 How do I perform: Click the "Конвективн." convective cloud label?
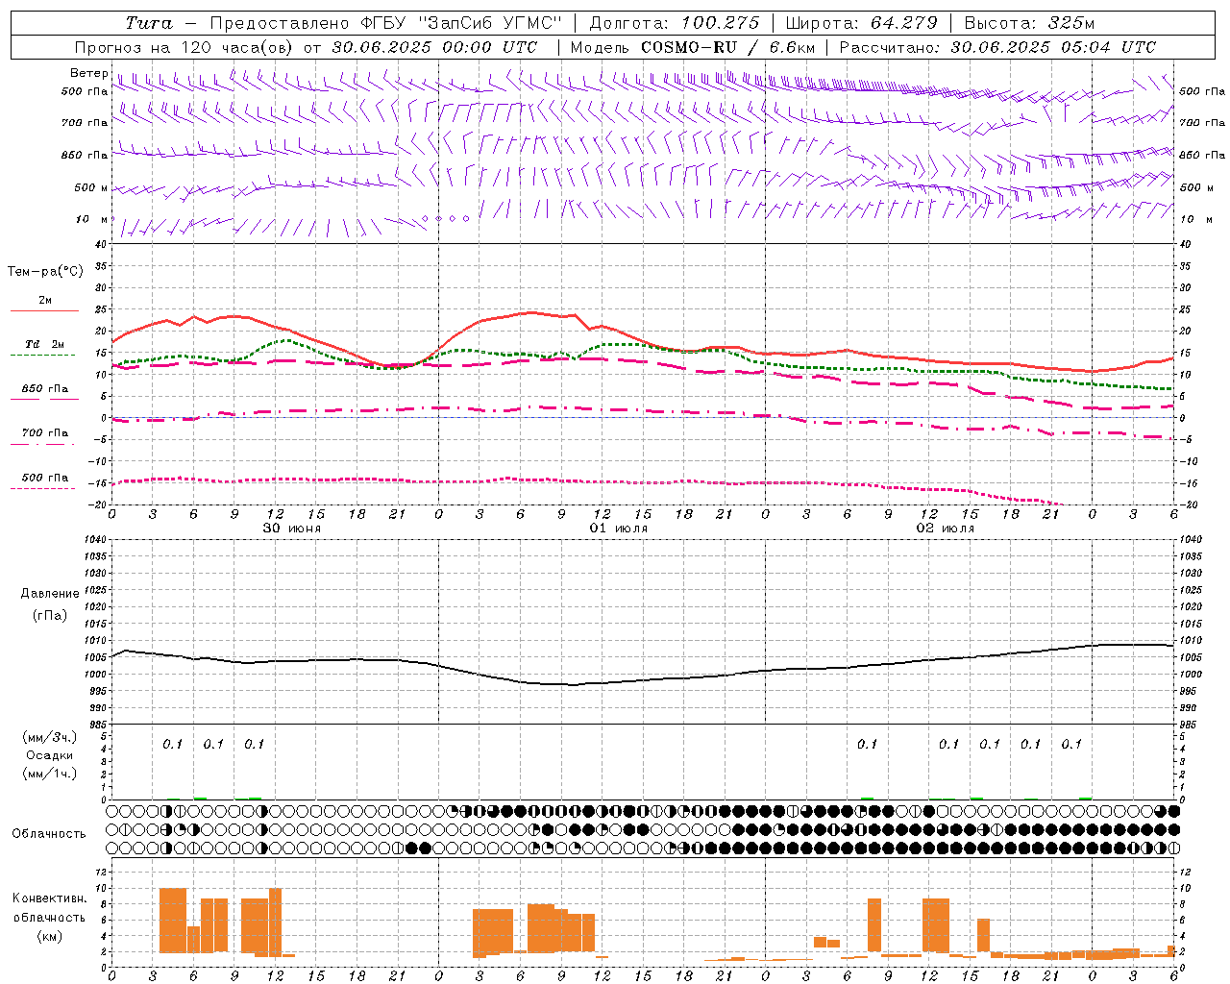click(50, 898)
